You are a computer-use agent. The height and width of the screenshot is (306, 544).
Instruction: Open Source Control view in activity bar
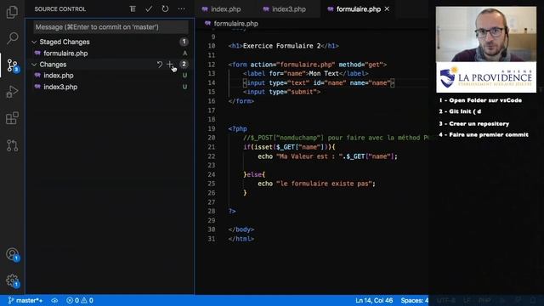click(13, 65)
